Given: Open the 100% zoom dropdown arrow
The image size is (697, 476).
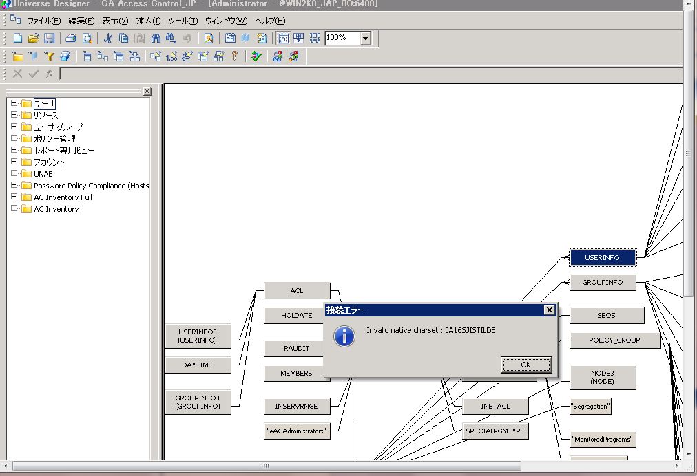Looking at the screenshot, I should (366, 39).
